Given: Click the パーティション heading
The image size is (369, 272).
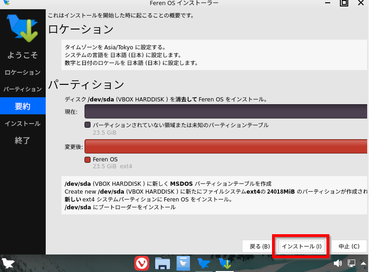Looking at the screenshot, I should (86, 84).
